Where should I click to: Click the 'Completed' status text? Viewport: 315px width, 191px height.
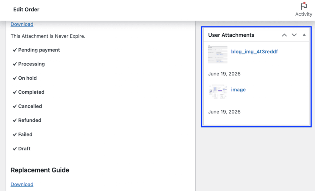click(31, 92)
